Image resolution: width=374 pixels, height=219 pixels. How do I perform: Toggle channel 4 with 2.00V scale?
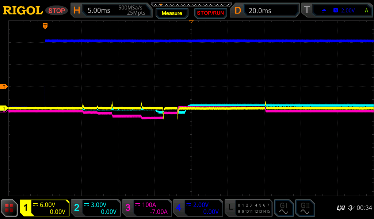pyautogui.click(x=198, y=208)
